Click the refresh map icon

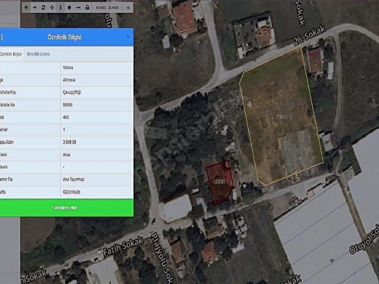[43, 8]
